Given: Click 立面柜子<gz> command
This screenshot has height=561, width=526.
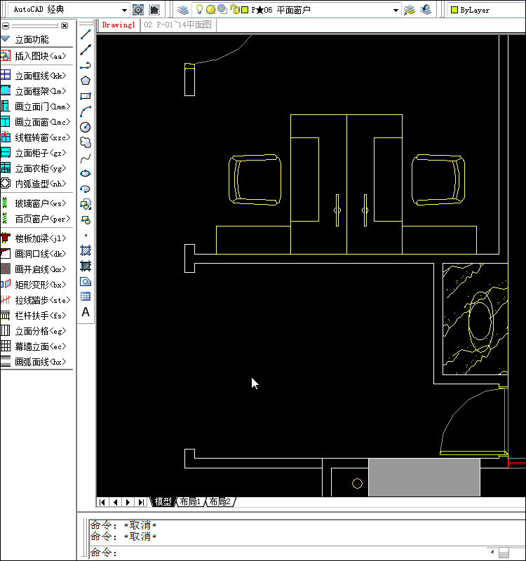Looking at the screenshot, I should [x=36, y=153].
